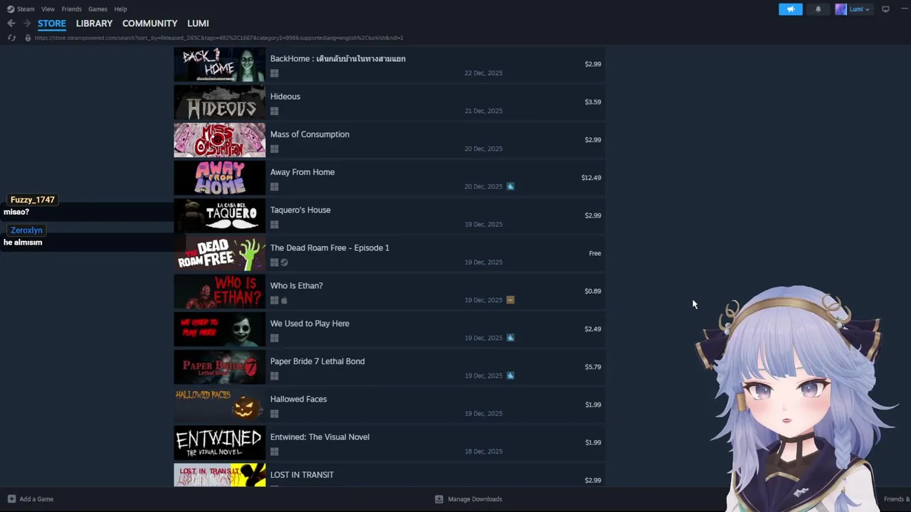
Task: Click the Add a Game button
Action: (x=31, y=499)
